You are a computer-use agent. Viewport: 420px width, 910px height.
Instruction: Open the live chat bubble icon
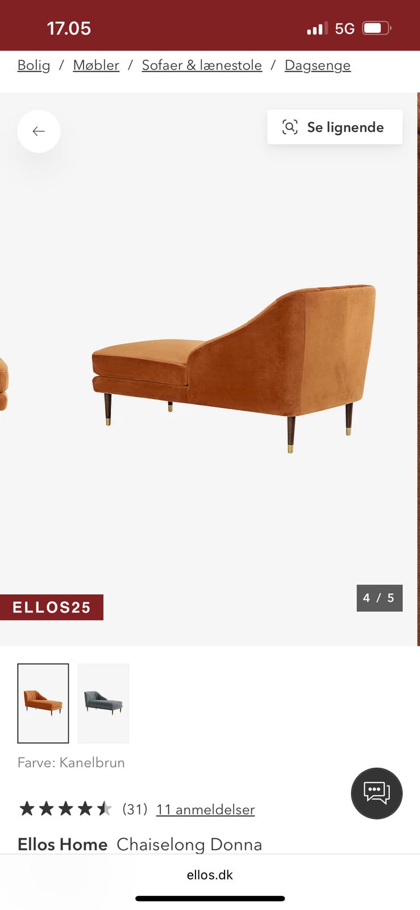click(x=377, y=793)
